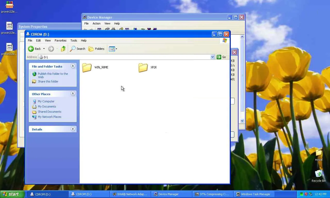
Task: Click the Start button
Action: pos(12,194)
